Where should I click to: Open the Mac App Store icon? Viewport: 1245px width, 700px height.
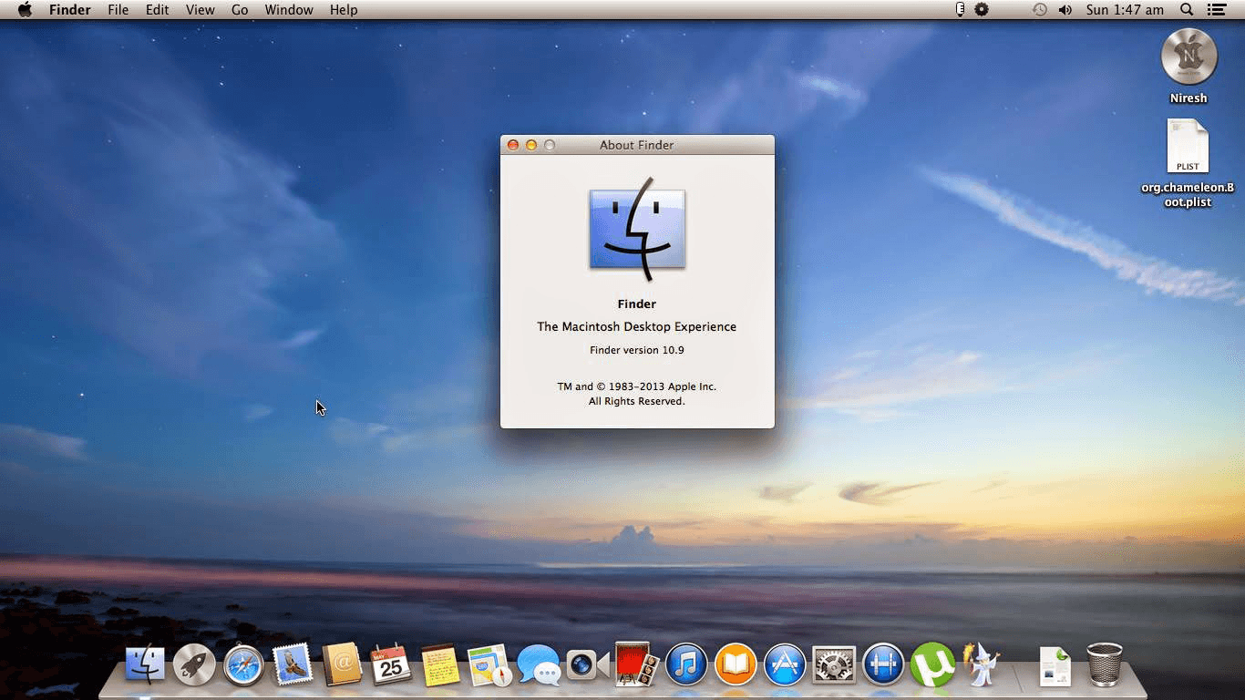pyautogui.click(x=785, y=665)
